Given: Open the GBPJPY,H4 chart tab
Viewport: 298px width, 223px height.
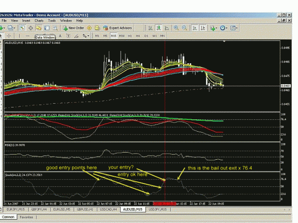Looking at the screenshot, I should point(39,210).
